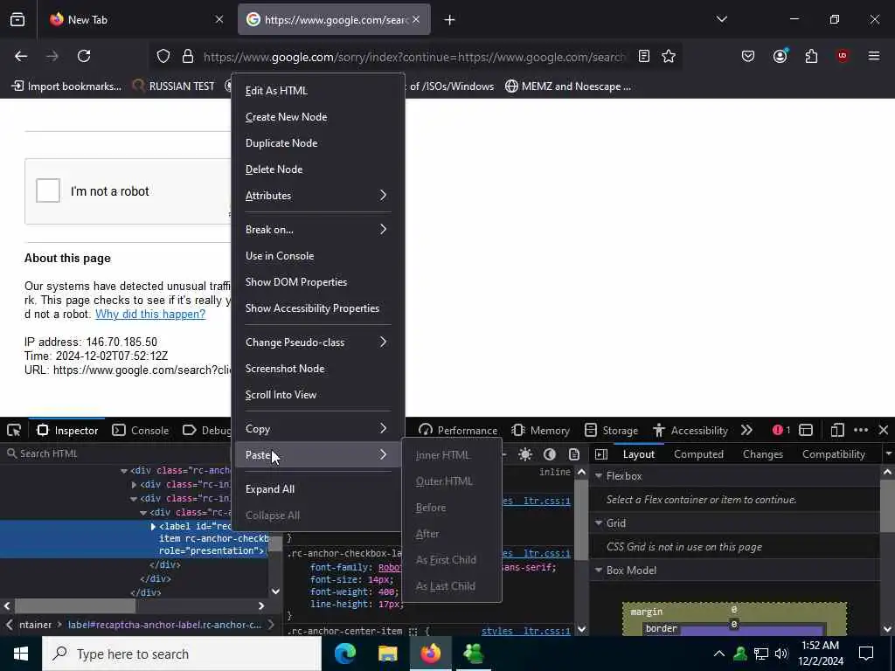The height and width of the screenshot is (671, 895).
Task: Expand the Break on submenu
Action: point(318,230)
